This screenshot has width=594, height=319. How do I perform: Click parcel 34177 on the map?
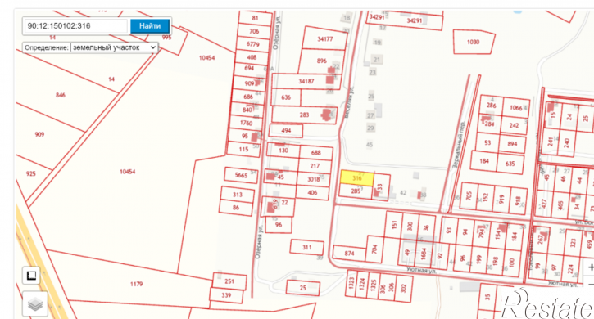tap(324, 38)
